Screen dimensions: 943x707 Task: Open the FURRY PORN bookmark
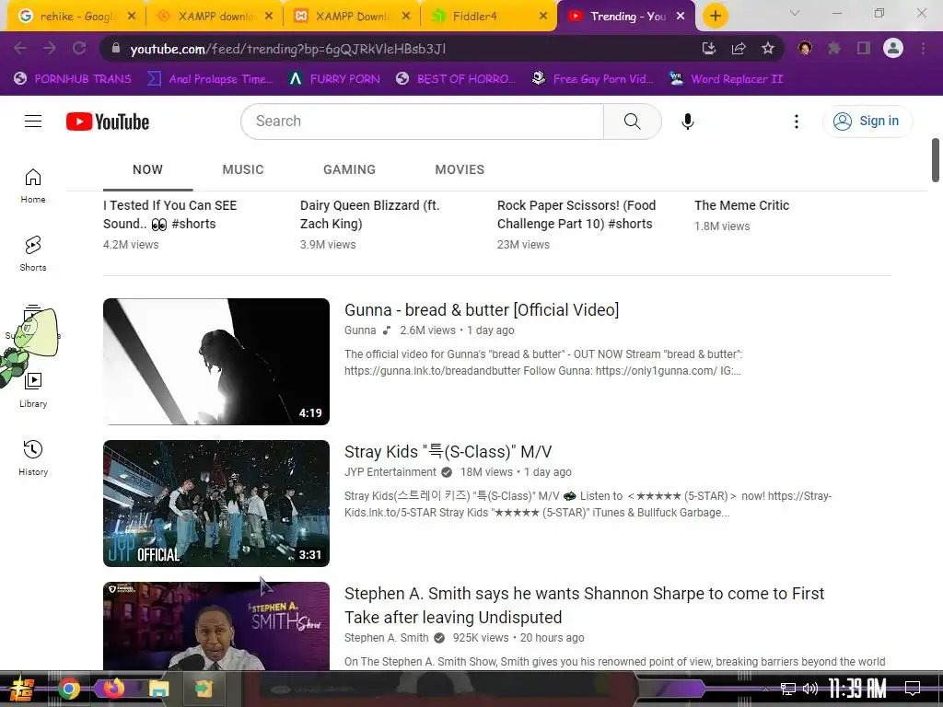coord(334,79)
